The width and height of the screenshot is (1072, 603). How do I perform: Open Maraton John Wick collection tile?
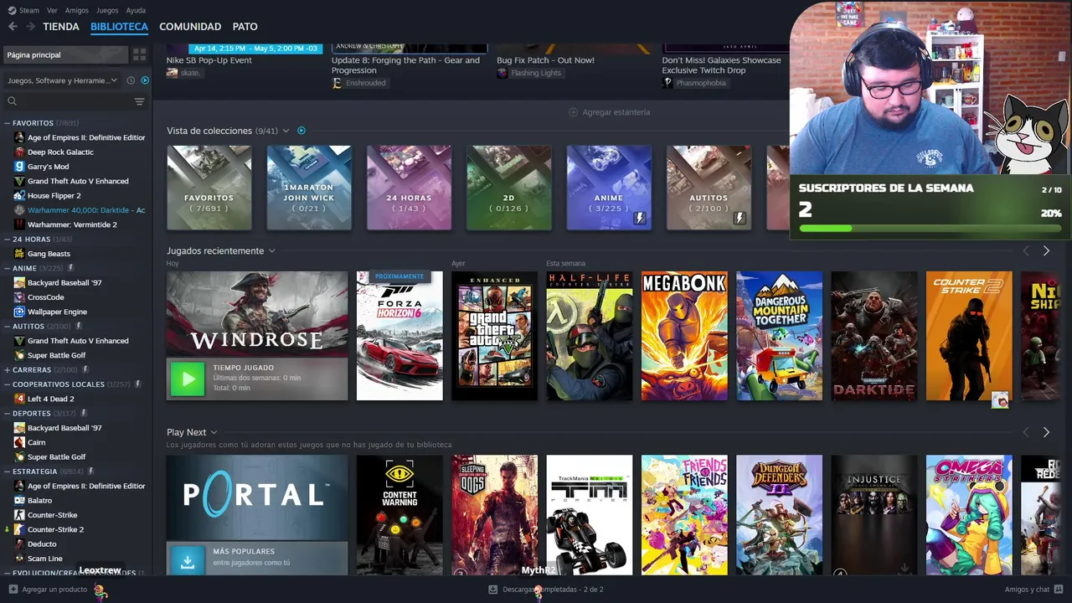(309, 188)
